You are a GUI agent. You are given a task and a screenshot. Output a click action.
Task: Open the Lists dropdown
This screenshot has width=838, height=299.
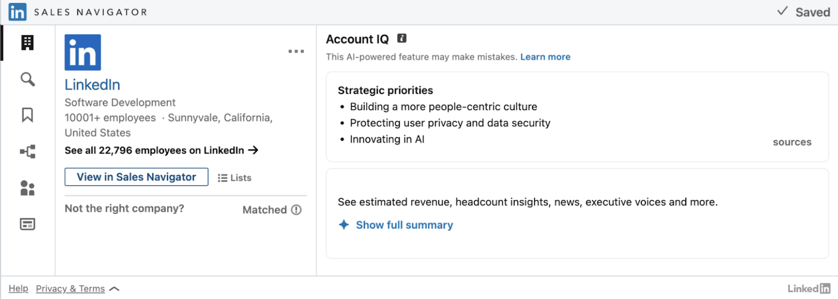click(x=234, y=178)
